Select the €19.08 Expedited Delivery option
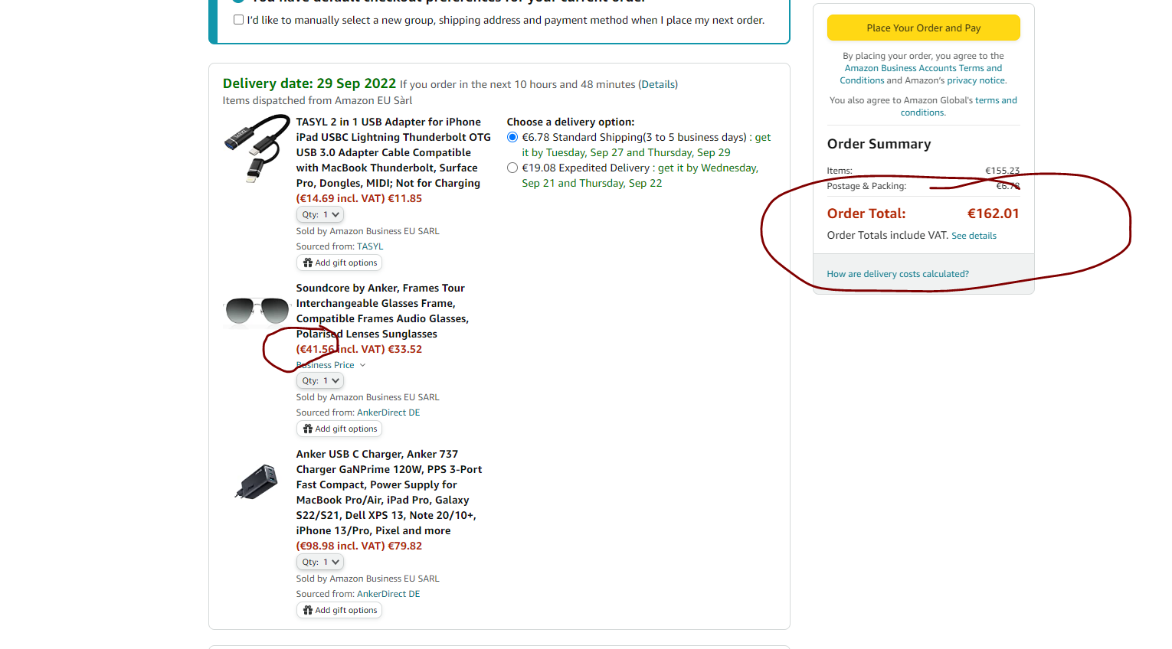This screenshot has height=649, width=1172. click(x=512, y=168)
